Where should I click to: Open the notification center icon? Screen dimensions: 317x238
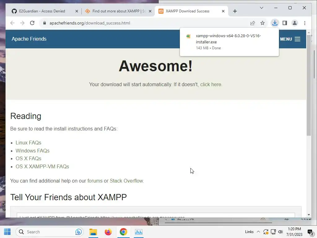point(310,232)
